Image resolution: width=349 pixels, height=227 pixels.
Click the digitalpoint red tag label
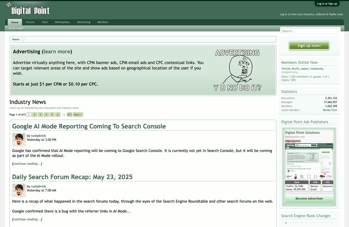(293, 141)
